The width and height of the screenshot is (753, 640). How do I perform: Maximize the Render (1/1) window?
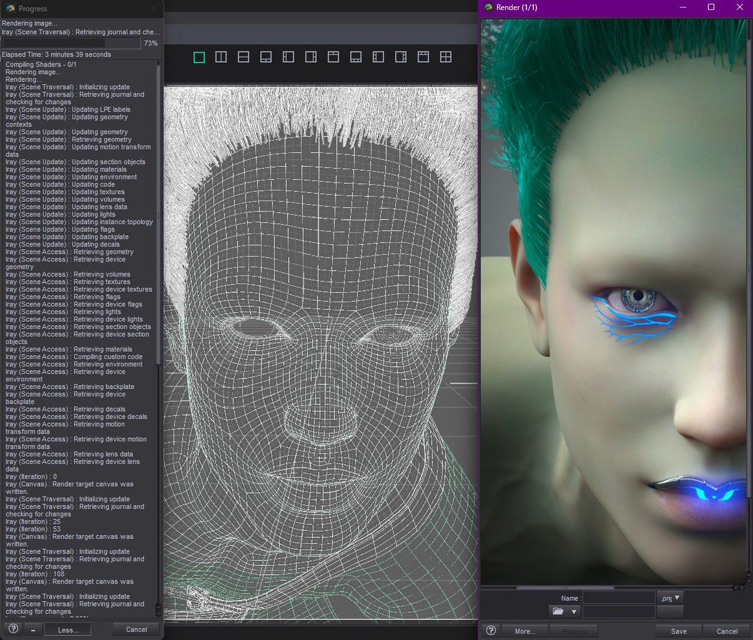tap(711, 8)
